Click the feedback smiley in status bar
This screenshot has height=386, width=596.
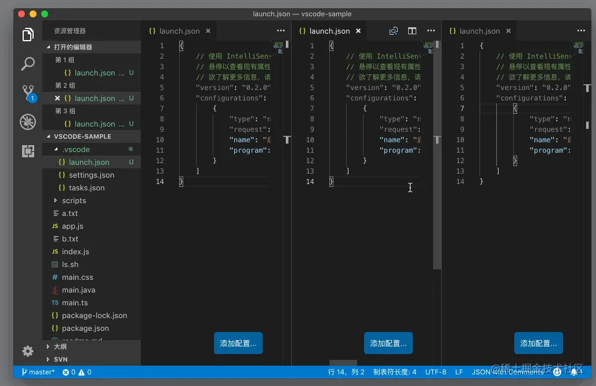(x=557, y=372)
